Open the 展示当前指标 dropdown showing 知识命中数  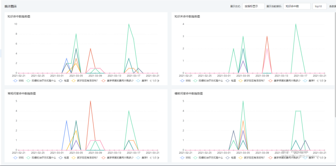(x=297, y=6)
